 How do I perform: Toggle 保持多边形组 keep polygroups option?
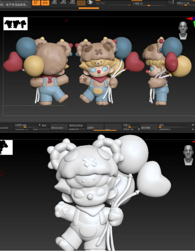coord(77,126)
